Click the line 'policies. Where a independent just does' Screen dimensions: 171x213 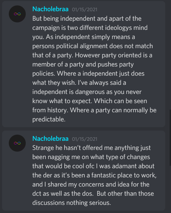click(x=88, y=74)
